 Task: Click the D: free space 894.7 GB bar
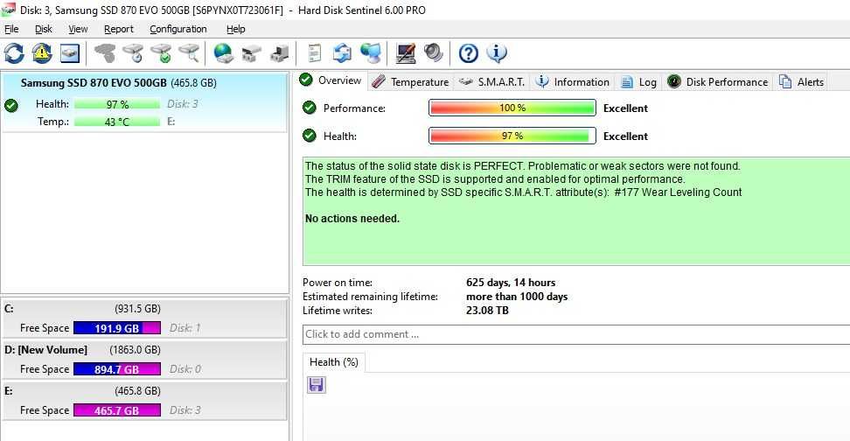pos(117,369)
